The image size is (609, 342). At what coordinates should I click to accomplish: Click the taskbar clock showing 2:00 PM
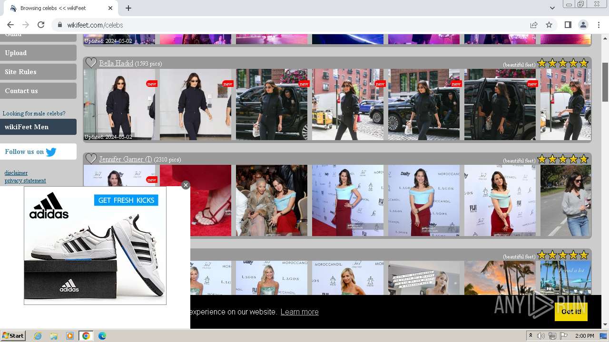584,336
